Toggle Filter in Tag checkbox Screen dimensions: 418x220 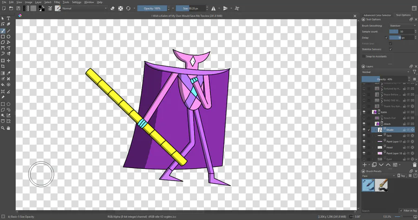click(401, 211)
